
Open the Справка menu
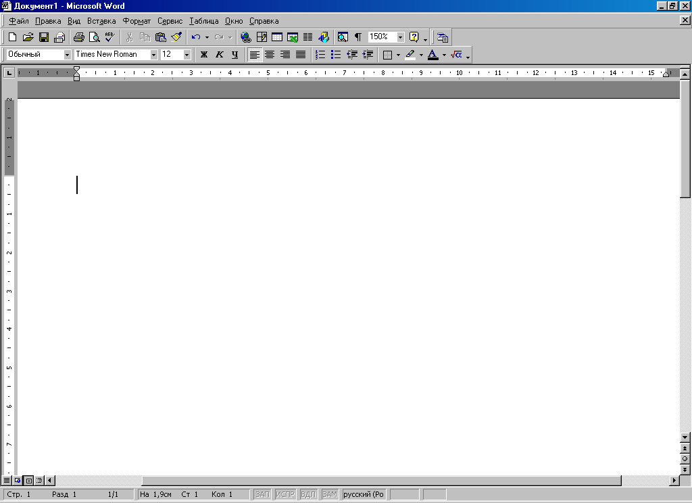[264, 21]
